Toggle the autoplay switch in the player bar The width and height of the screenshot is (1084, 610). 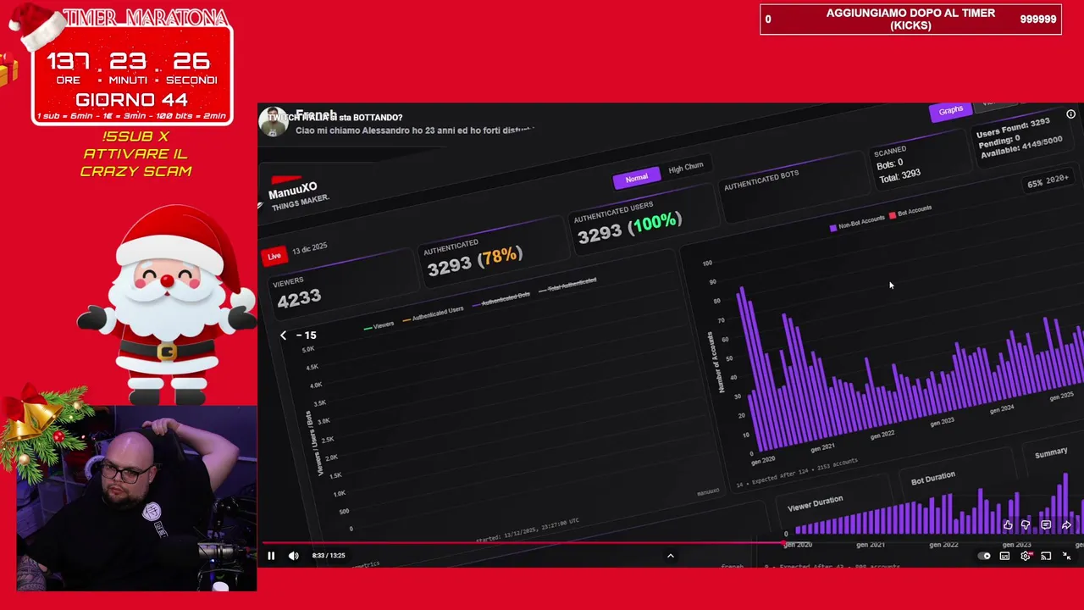[984, 556]
